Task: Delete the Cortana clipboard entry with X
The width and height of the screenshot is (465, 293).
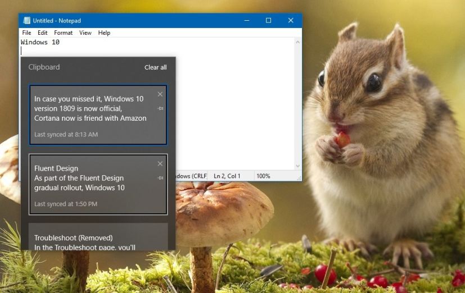Action: (x=160, y=94)
